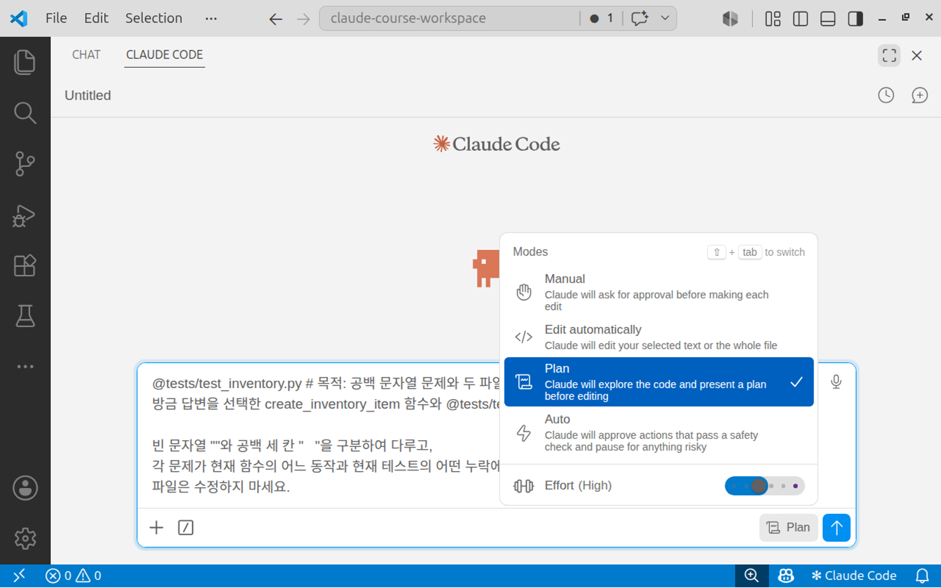Start a new conversation with the plus bubble icon
941x588 pixels.
920,95
